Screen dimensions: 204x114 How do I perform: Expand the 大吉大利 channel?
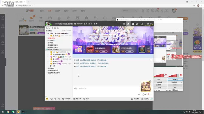[x=47, y=41]
